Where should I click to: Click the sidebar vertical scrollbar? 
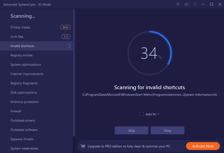pyautogui.click(x=74, y=72)
